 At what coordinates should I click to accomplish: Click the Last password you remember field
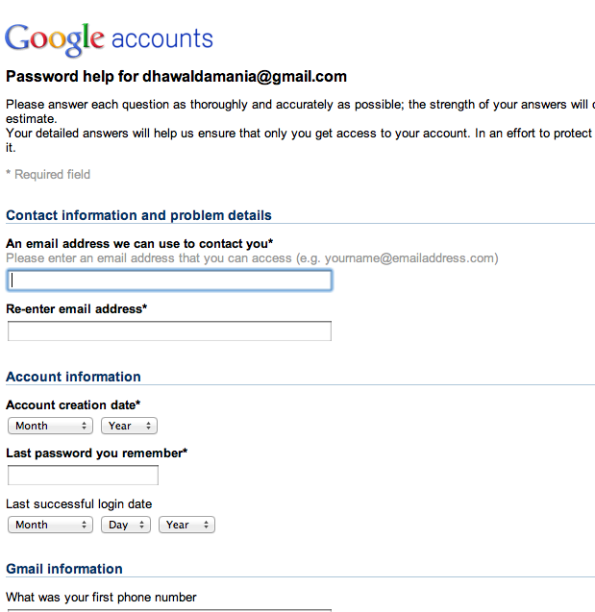83,476
